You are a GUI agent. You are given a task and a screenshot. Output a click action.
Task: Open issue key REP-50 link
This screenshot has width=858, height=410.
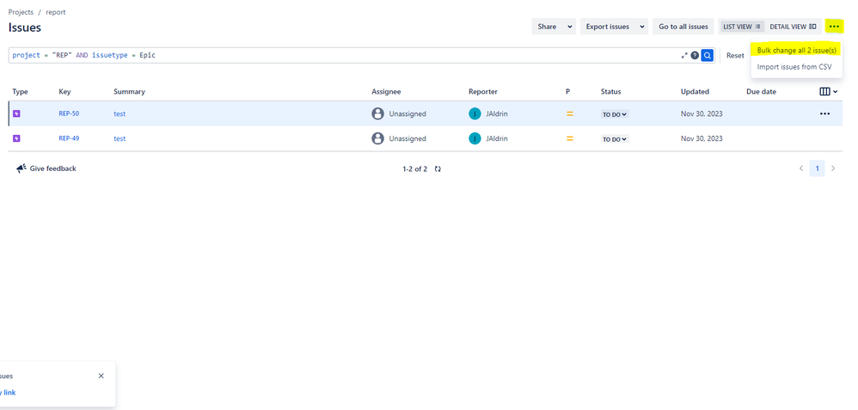pyautogui.click(x=69, y=113)
